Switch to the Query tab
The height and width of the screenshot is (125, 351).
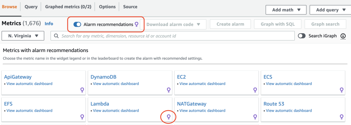(31, 7)
